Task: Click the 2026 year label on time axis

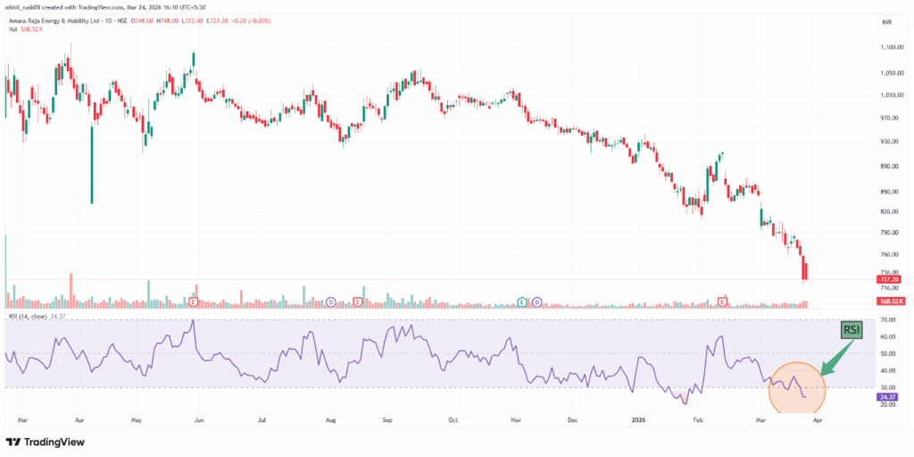Action: (x=638, y=417)
